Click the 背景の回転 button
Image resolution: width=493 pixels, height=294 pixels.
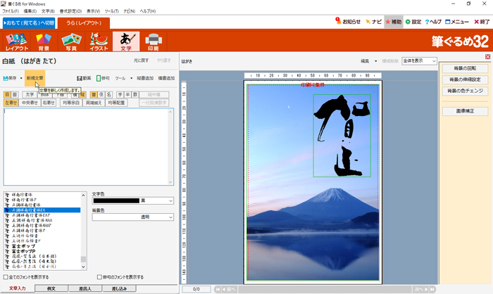tap(465, 68)
